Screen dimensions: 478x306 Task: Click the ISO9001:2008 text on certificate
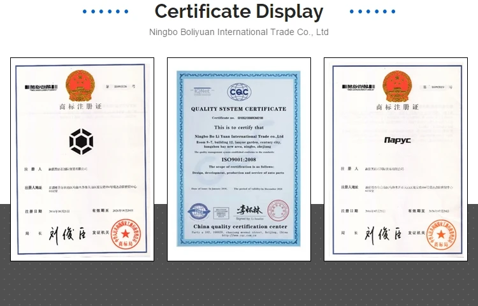click(239, 160)
